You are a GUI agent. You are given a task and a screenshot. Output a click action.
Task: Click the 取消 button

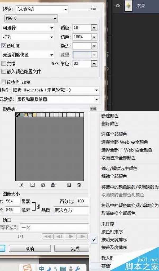(x=29, y=248)
